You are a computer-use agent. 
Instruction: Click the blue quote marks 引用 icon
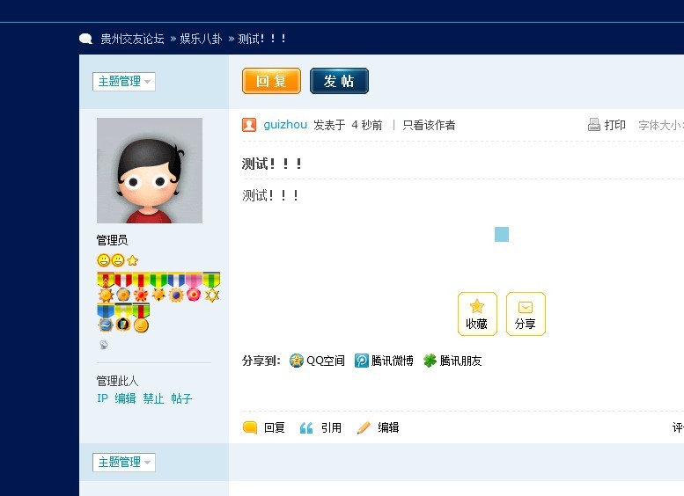pyautogui.click(x=306, y=428)
